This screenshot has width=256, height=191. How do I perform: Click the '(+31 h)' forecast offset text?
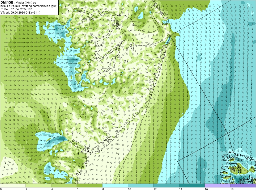[36, 12]
